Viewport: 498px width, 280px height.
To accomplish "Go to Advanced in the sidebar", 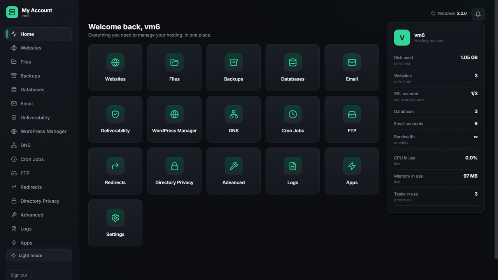I will click(x=39, y=215).
